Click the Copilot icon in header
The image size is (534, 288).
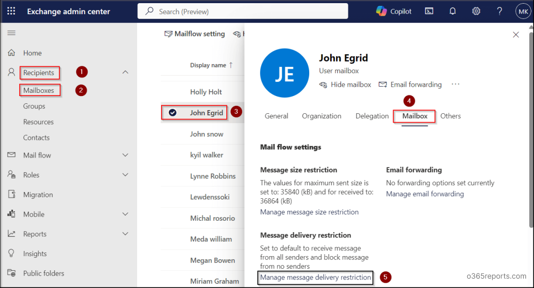pos(381,11)
